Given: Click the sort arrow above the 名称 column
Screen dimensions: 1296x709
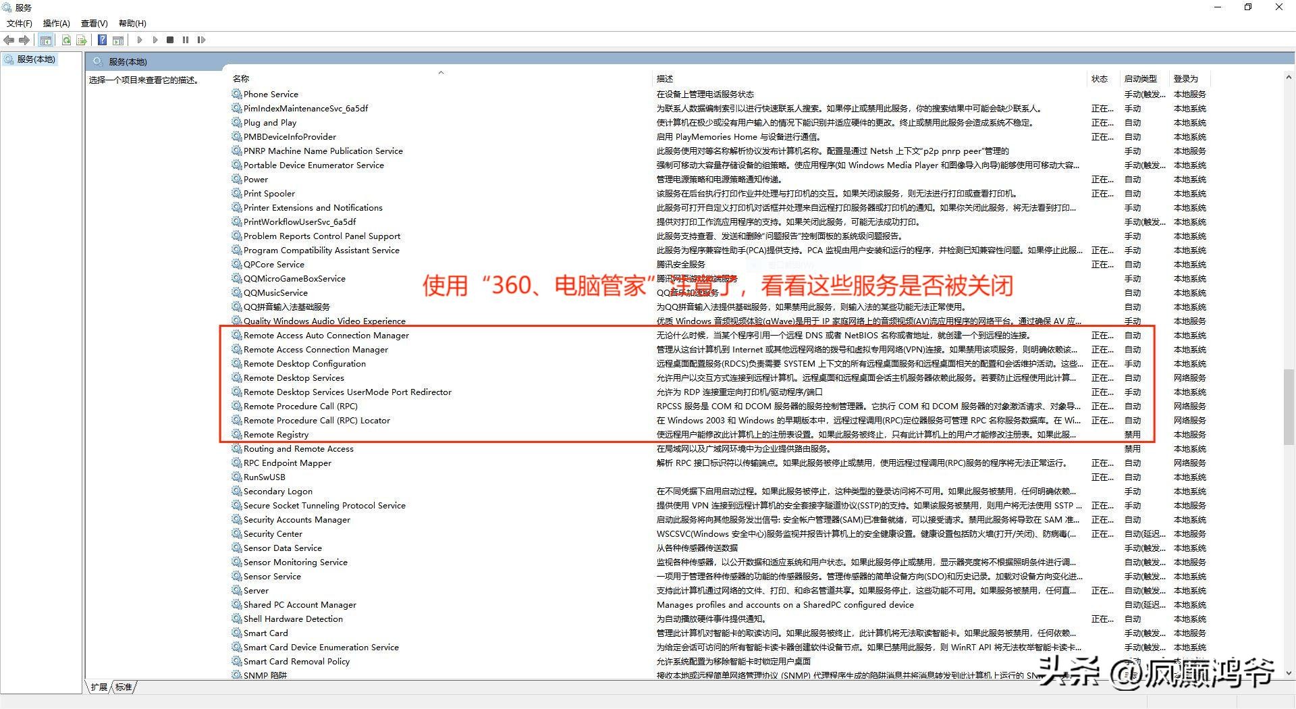Looking at the screenshot, I should coord(441,72).
